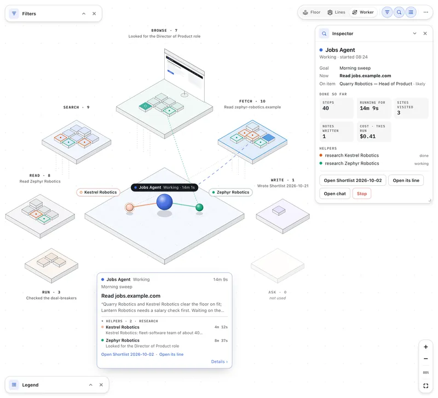Viewport: 438px width, 398px height.
Task: Toggle the inspector magnifier toolbar button
Action: pyautogui.click(x=399, y=12)
